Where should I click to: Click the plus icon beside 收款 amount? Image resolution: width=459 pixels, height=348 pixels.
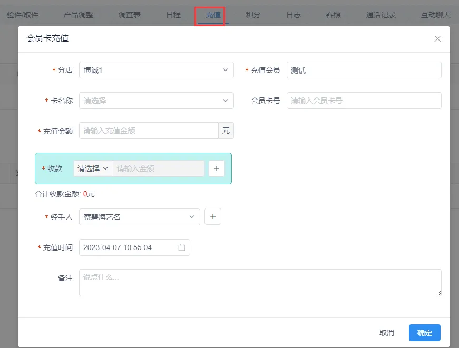pos(217,168)
